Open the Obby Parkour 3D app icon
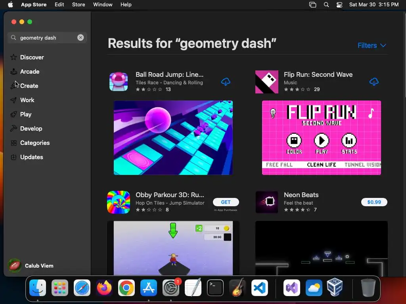Viewport: 406px width, 304px height. (x=119, y=202)
